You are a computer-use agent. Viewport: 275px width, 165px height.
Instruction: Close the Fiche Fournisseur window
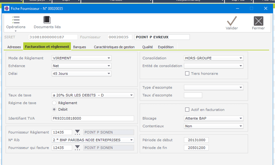[265, 8]
